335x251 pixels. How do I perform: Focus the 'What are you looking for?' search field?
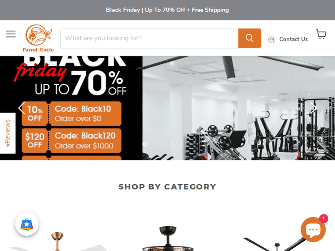coord(149,38)
